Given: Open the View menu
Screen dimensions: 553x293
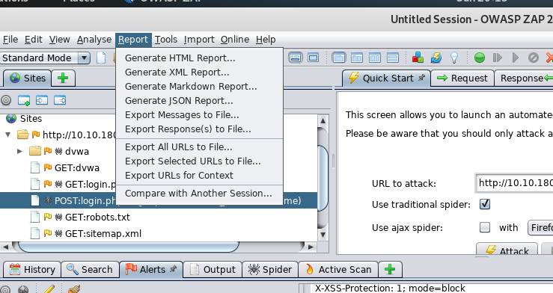Looking at the screenshot, I should pyautogui.click(x=59, y=40).
